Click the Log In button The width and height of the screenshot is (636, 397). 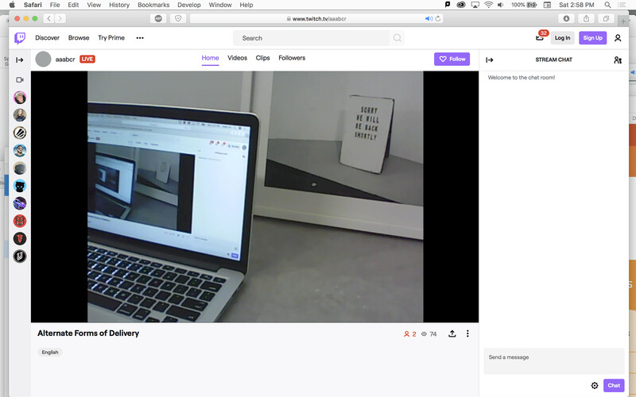click(x=562, y=38)
